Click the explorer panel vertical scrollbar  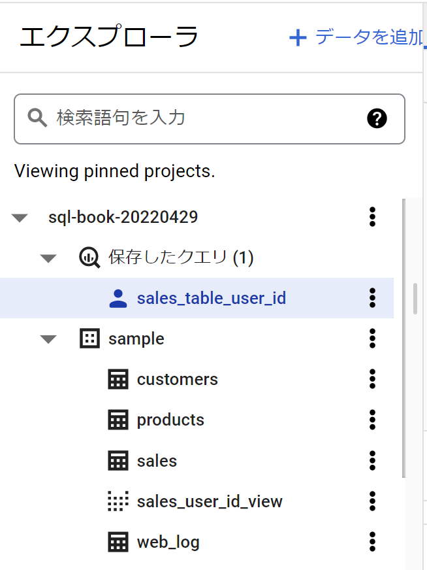(x=403, y=338)
